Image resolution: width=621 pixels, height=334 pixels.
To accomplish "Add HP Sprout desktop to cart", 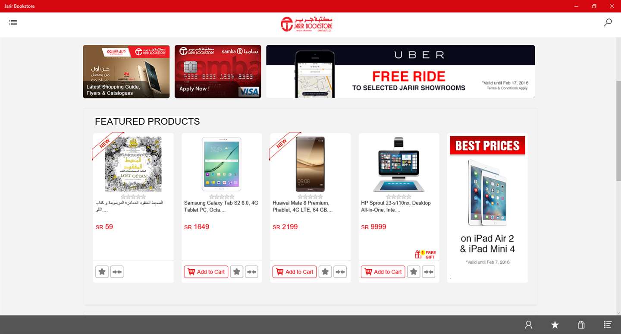I will pyautogui.click(x=383, y=272).
